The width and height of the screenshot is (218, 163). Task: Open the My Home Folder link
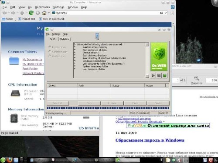coord(33,64)
